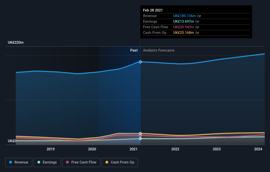This screenshot has height=172, width=270.
Task: Click the 2023 x-axis label
Action: (217, 149)
